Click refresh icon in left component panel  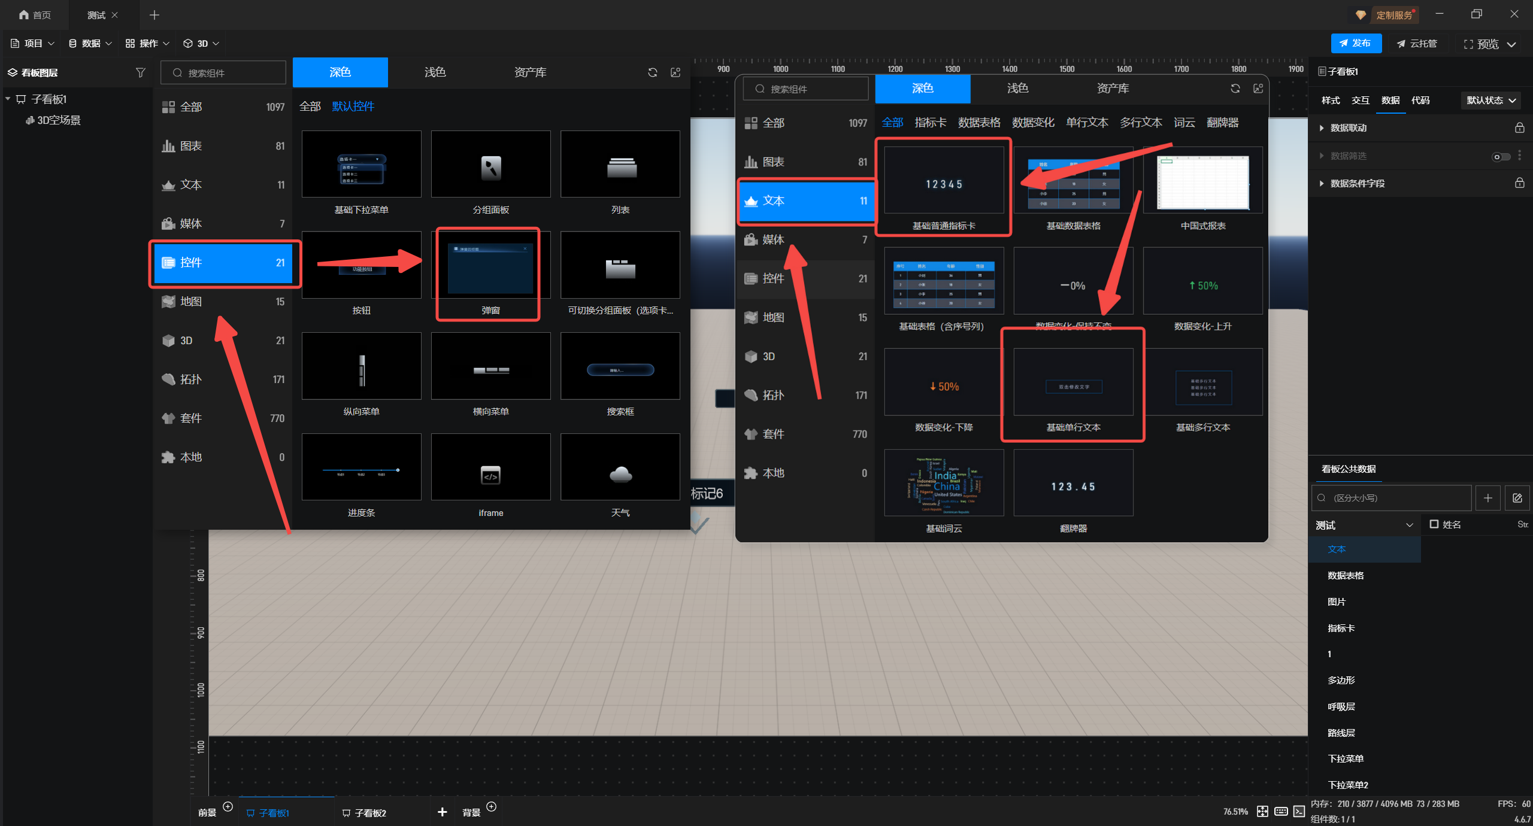tap(653, 72)
